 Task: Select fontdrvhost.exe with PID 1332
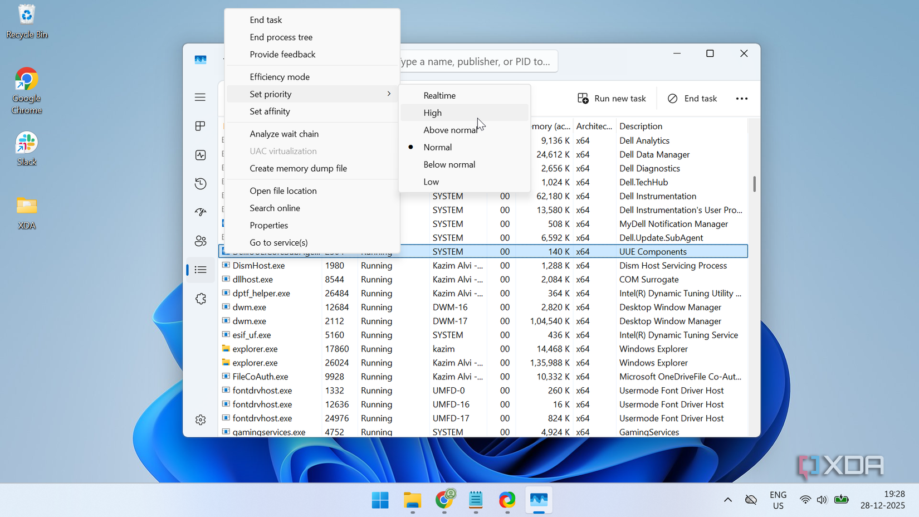pyautogui.click(x=483, y=391)
